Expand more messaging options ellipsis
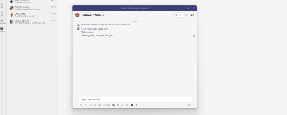This screenshot has height=115, width=287. (x=141, y=105)
